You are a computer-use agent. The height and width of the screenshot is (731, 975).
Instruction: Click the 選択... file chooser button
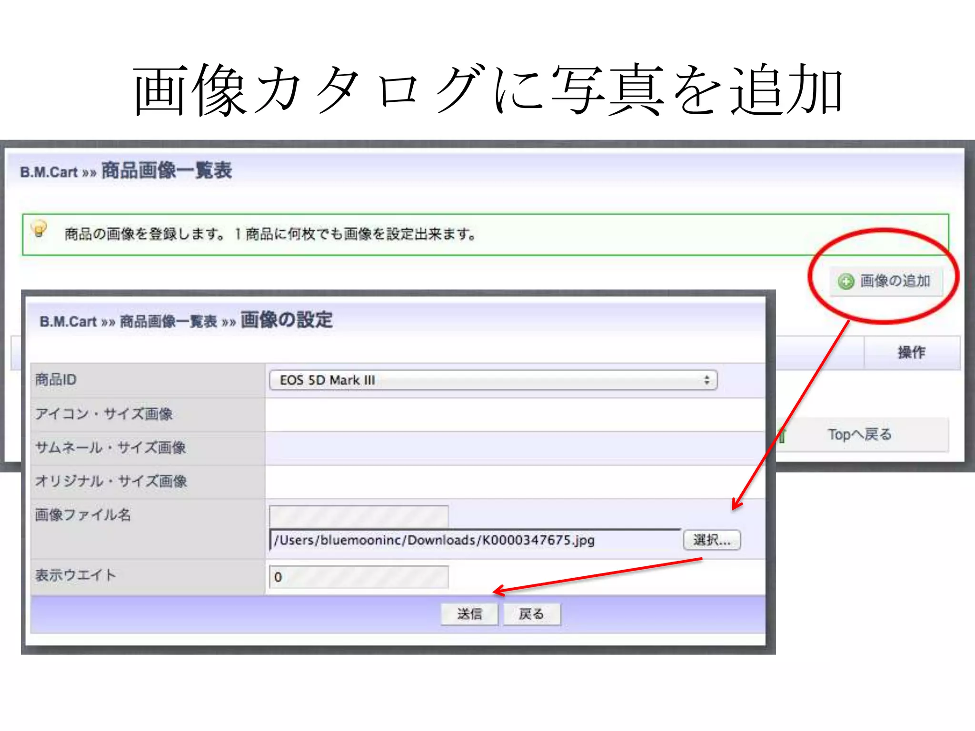[x=712, y=540]
